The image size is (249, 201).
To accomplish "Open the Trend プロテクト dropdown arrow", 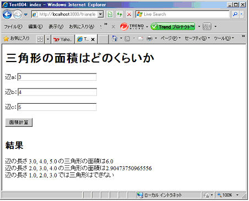I will coord(199,27).
